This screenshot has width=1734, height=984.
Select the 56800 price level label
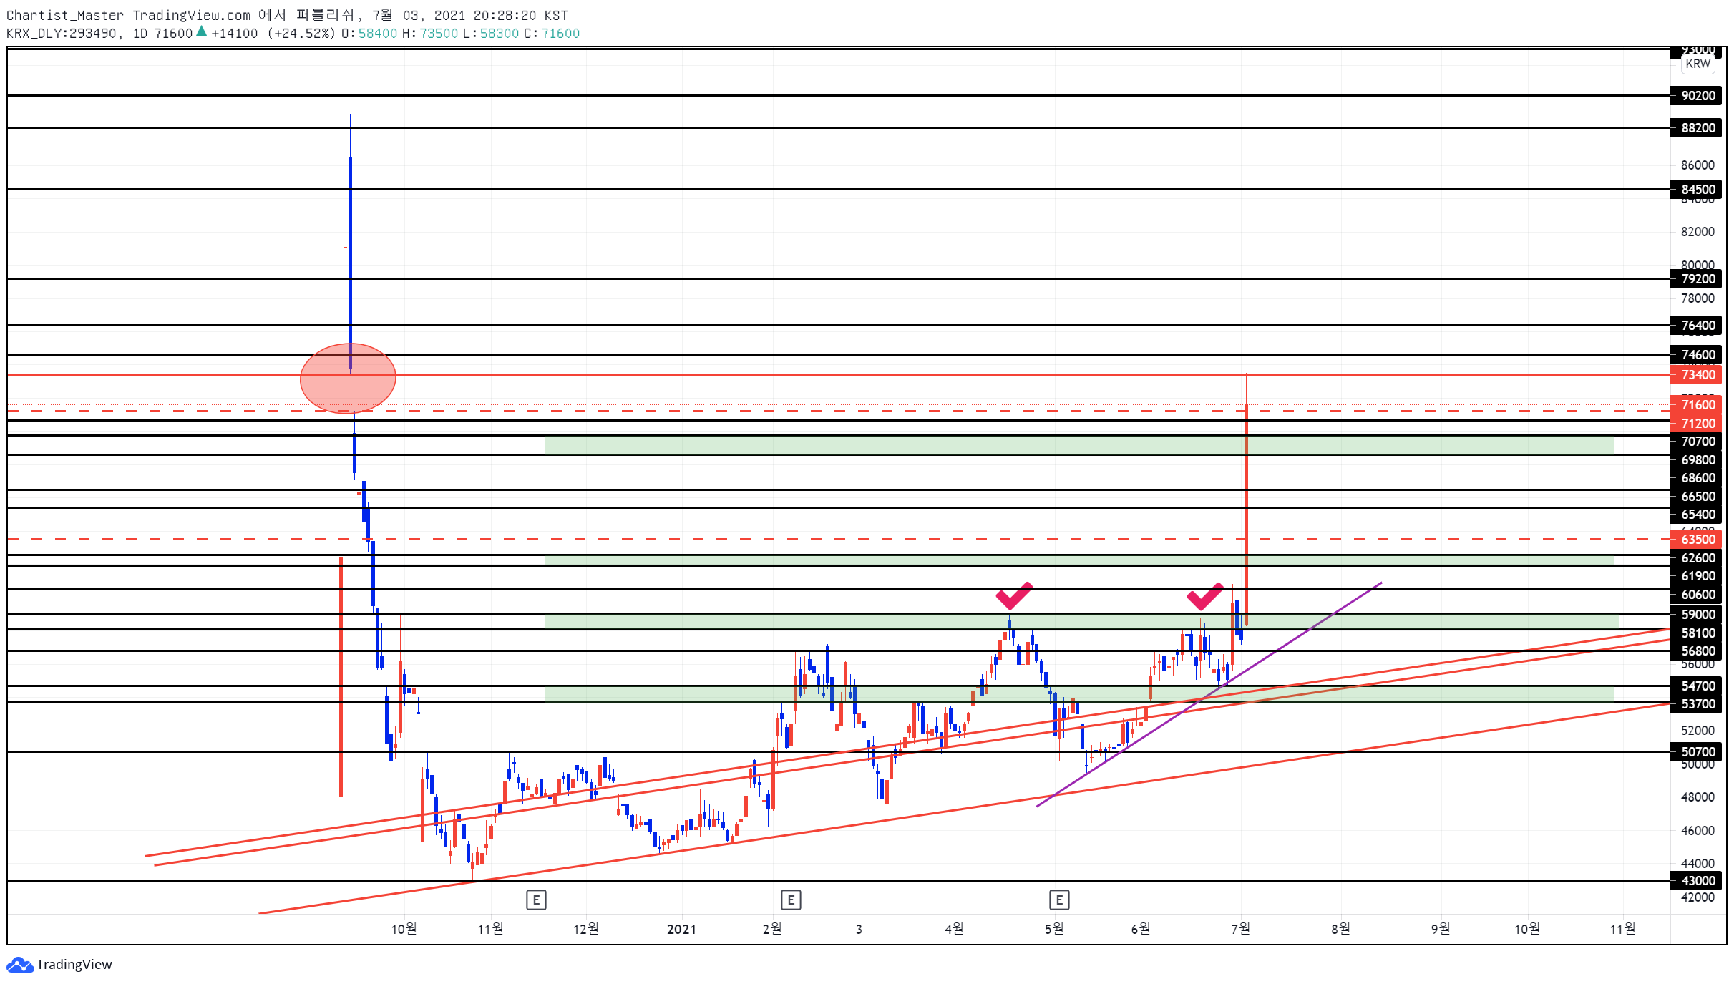(x=1695, y=651)
